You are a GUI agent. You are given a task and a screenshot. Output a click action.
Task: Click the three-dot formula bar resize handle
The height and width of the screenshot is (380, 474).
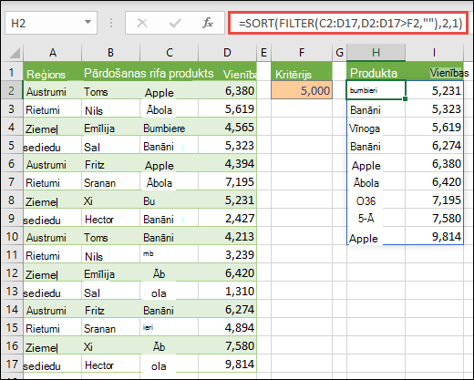[111, 23]
